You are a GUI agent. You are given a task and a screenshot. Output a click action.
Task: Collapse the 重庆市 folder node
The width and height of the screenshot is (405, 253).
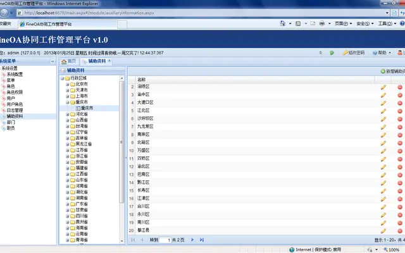point(67,102)
